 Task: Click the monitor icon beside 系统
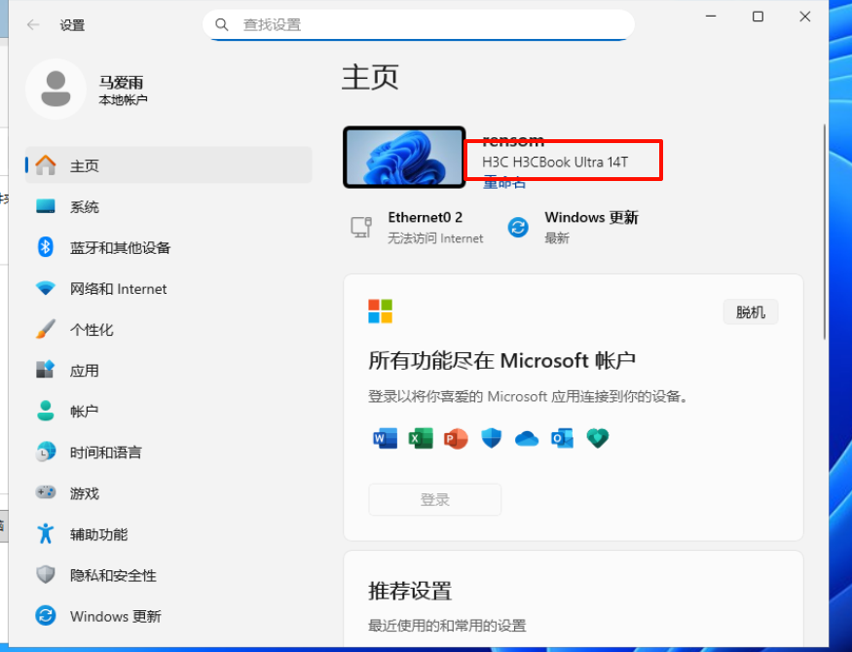(46, 206)
